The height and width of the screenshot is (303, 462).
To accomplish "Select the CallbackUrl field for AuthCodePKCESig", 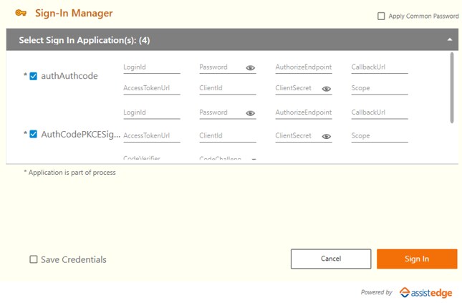I will 379,112.
